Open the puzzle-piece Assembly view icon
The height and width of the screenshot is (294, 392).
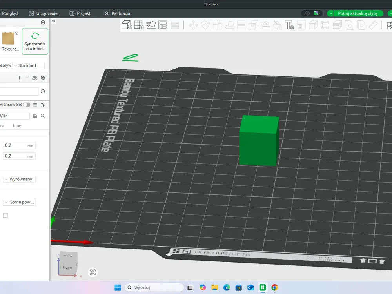pos(389,25)
